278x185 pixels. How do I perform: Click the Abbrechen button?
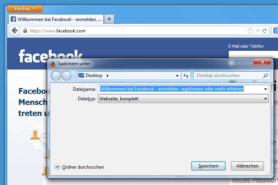[x=247, y=166]
